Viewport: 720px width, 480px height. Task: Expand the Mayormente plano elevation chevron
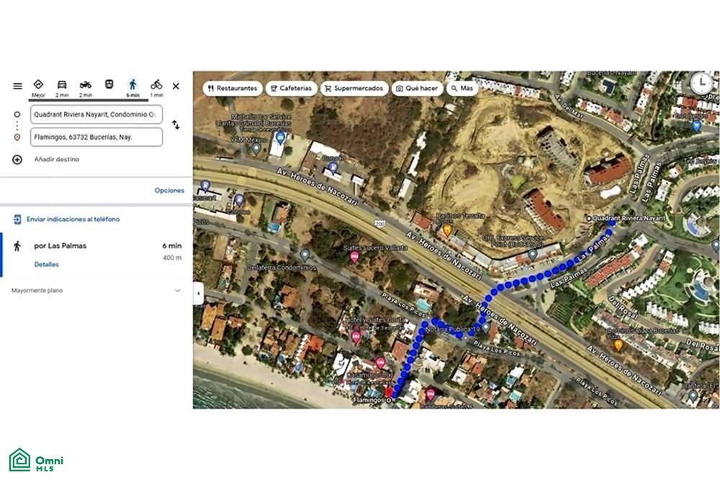coord(177,291)
